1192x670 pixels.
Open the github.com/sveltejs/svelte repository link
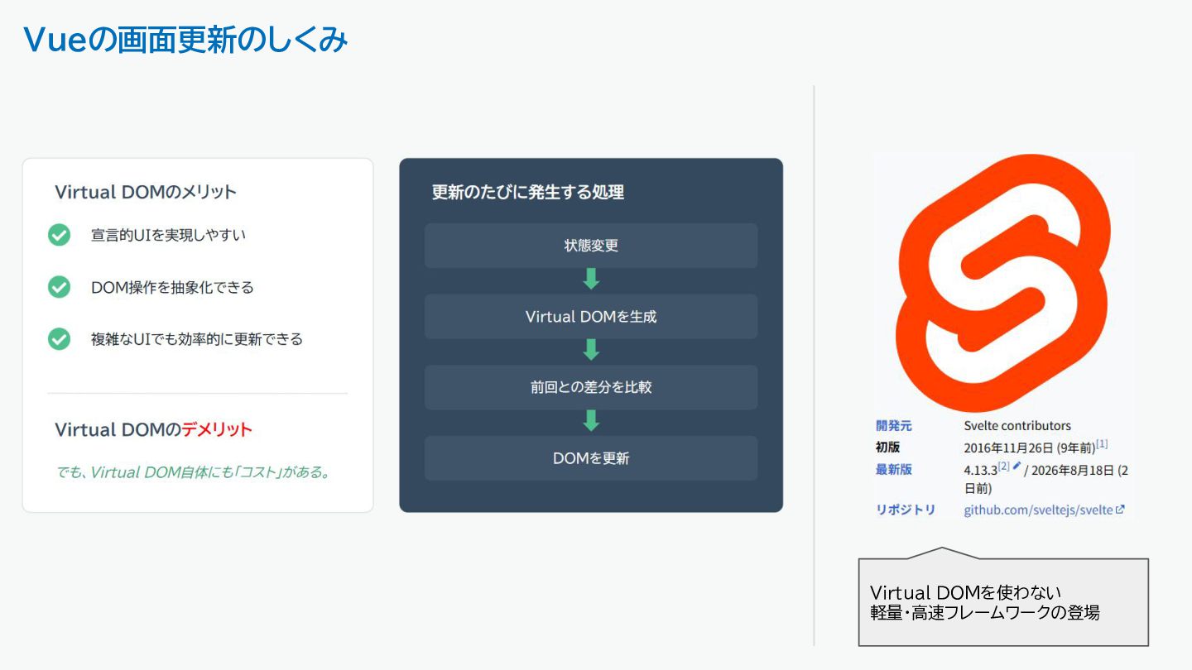point(1038,510)
